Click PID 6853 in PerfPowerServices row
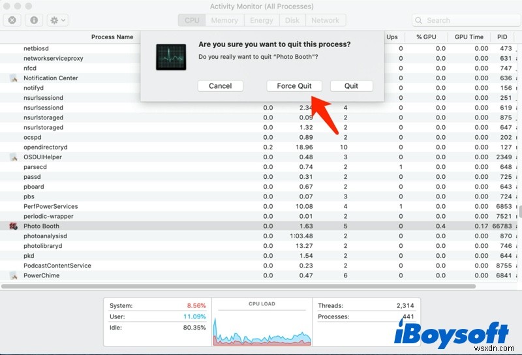 504,206
